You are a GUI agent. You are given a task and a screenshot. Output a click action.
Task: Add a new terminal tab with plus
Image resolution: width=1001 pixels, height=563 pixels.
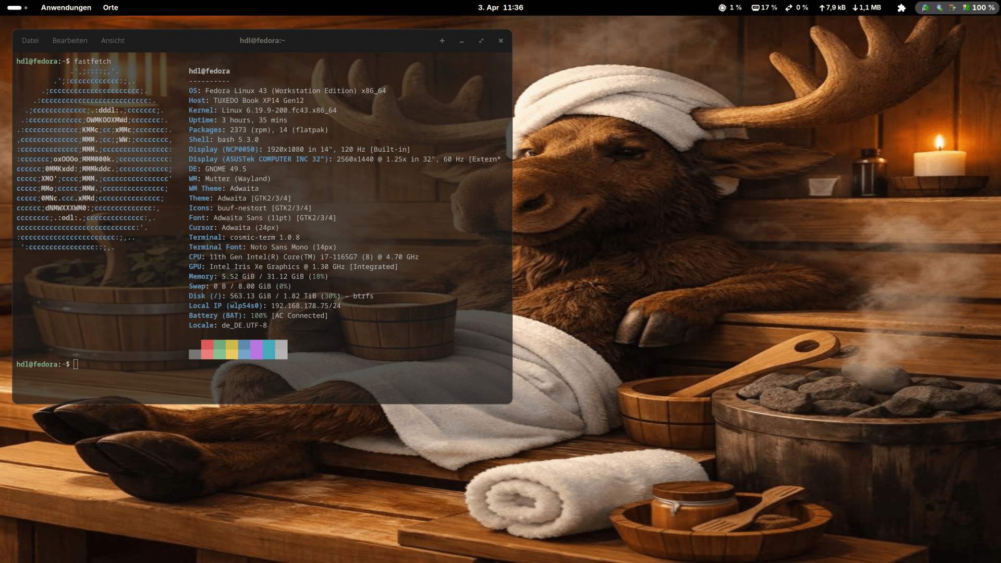click(442, 41)
